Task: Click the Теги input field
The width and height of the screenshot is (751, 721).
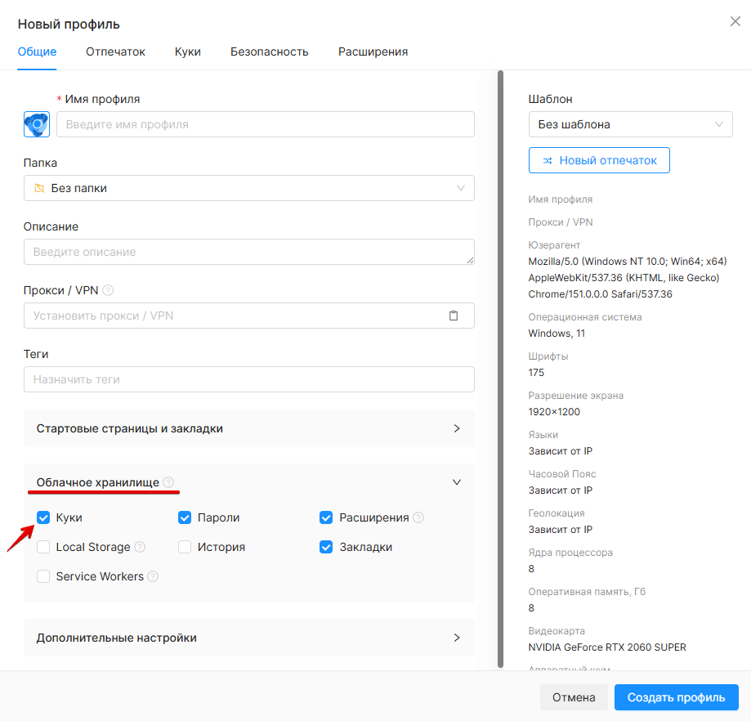Action: [249, 379]
